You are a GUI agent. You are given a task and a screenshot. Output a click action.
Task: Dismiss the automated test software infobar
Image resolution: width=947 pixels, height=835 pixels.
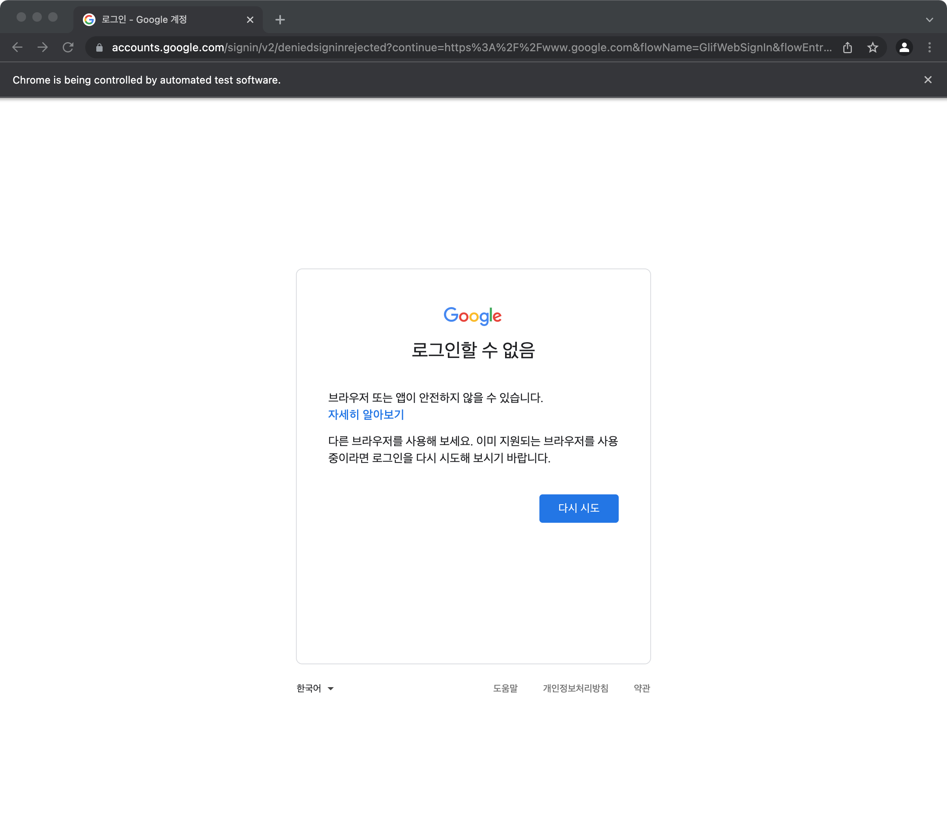point(928,80)
